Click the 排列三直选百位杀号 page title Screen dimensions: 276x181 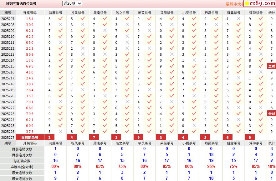pos(21,4)
